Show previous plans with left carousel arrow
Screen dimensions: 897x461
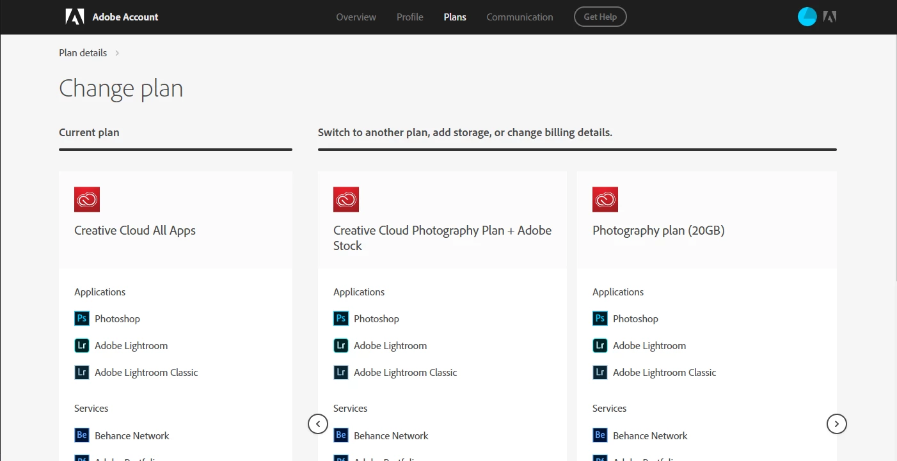(318, 423)
